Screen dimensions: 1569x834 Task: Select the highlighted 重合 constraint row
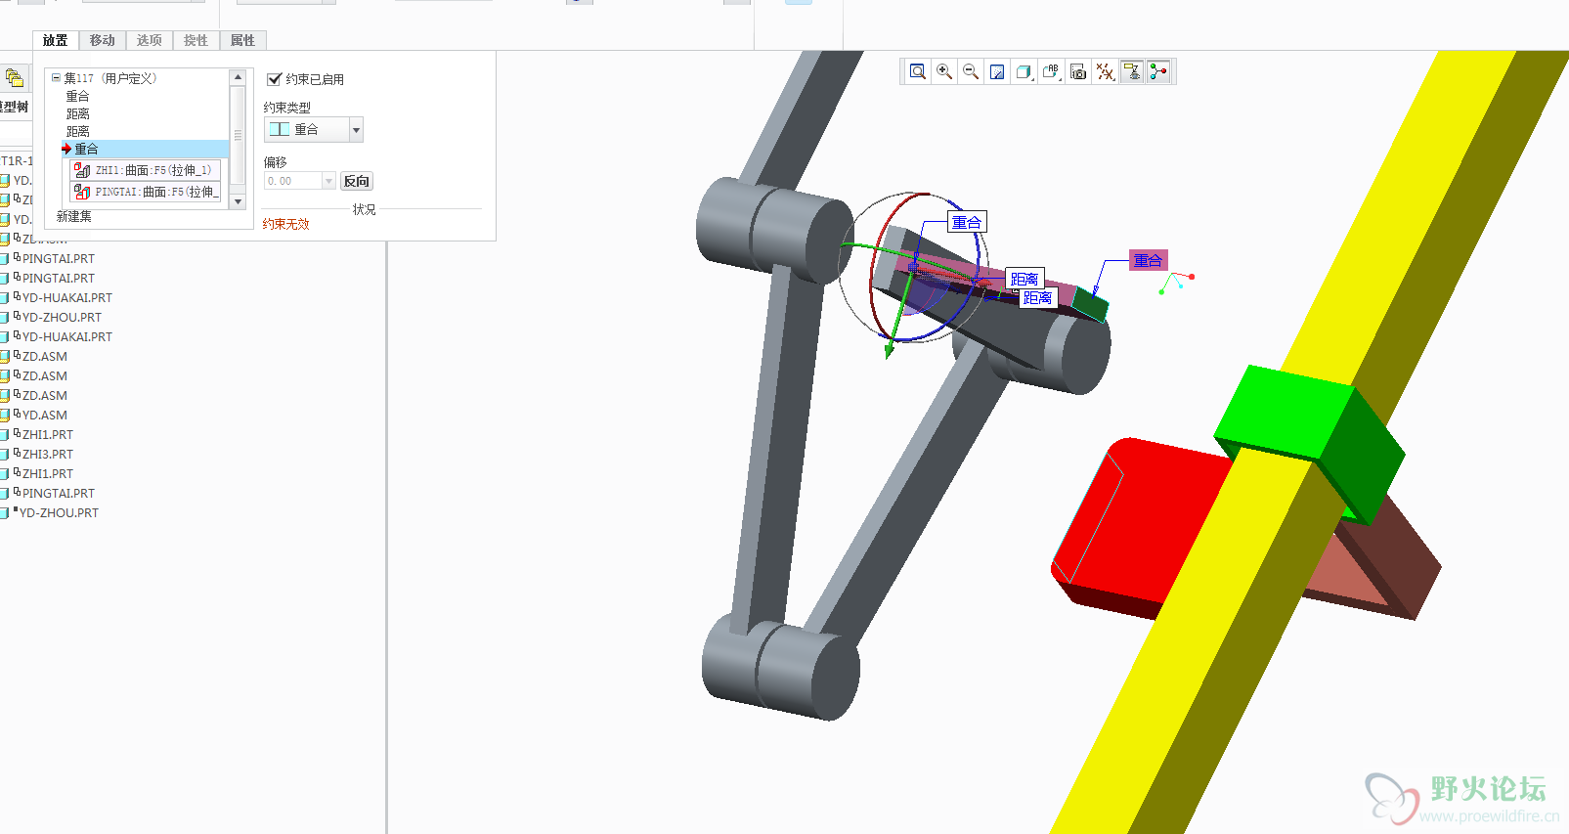point(144,149)
